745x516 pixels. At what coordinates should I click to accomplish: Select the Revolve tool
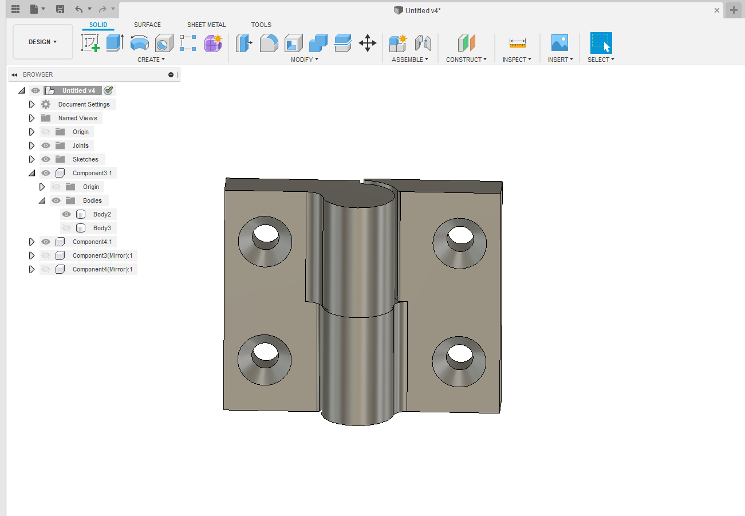[139, 43]
